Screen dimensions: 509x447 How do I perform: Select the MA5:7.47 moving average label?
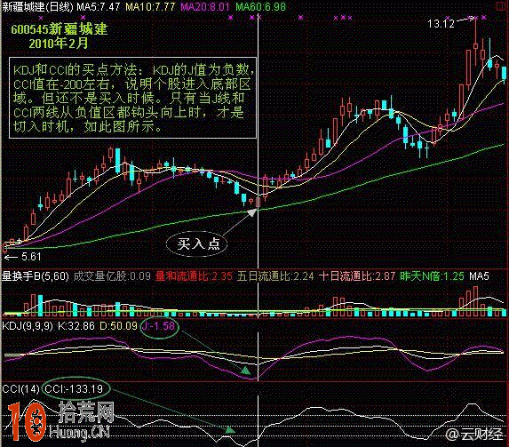pyautogui.click(x=99, y=6)
